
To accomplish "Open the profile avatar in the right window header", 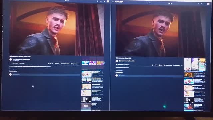I will 208,4.
